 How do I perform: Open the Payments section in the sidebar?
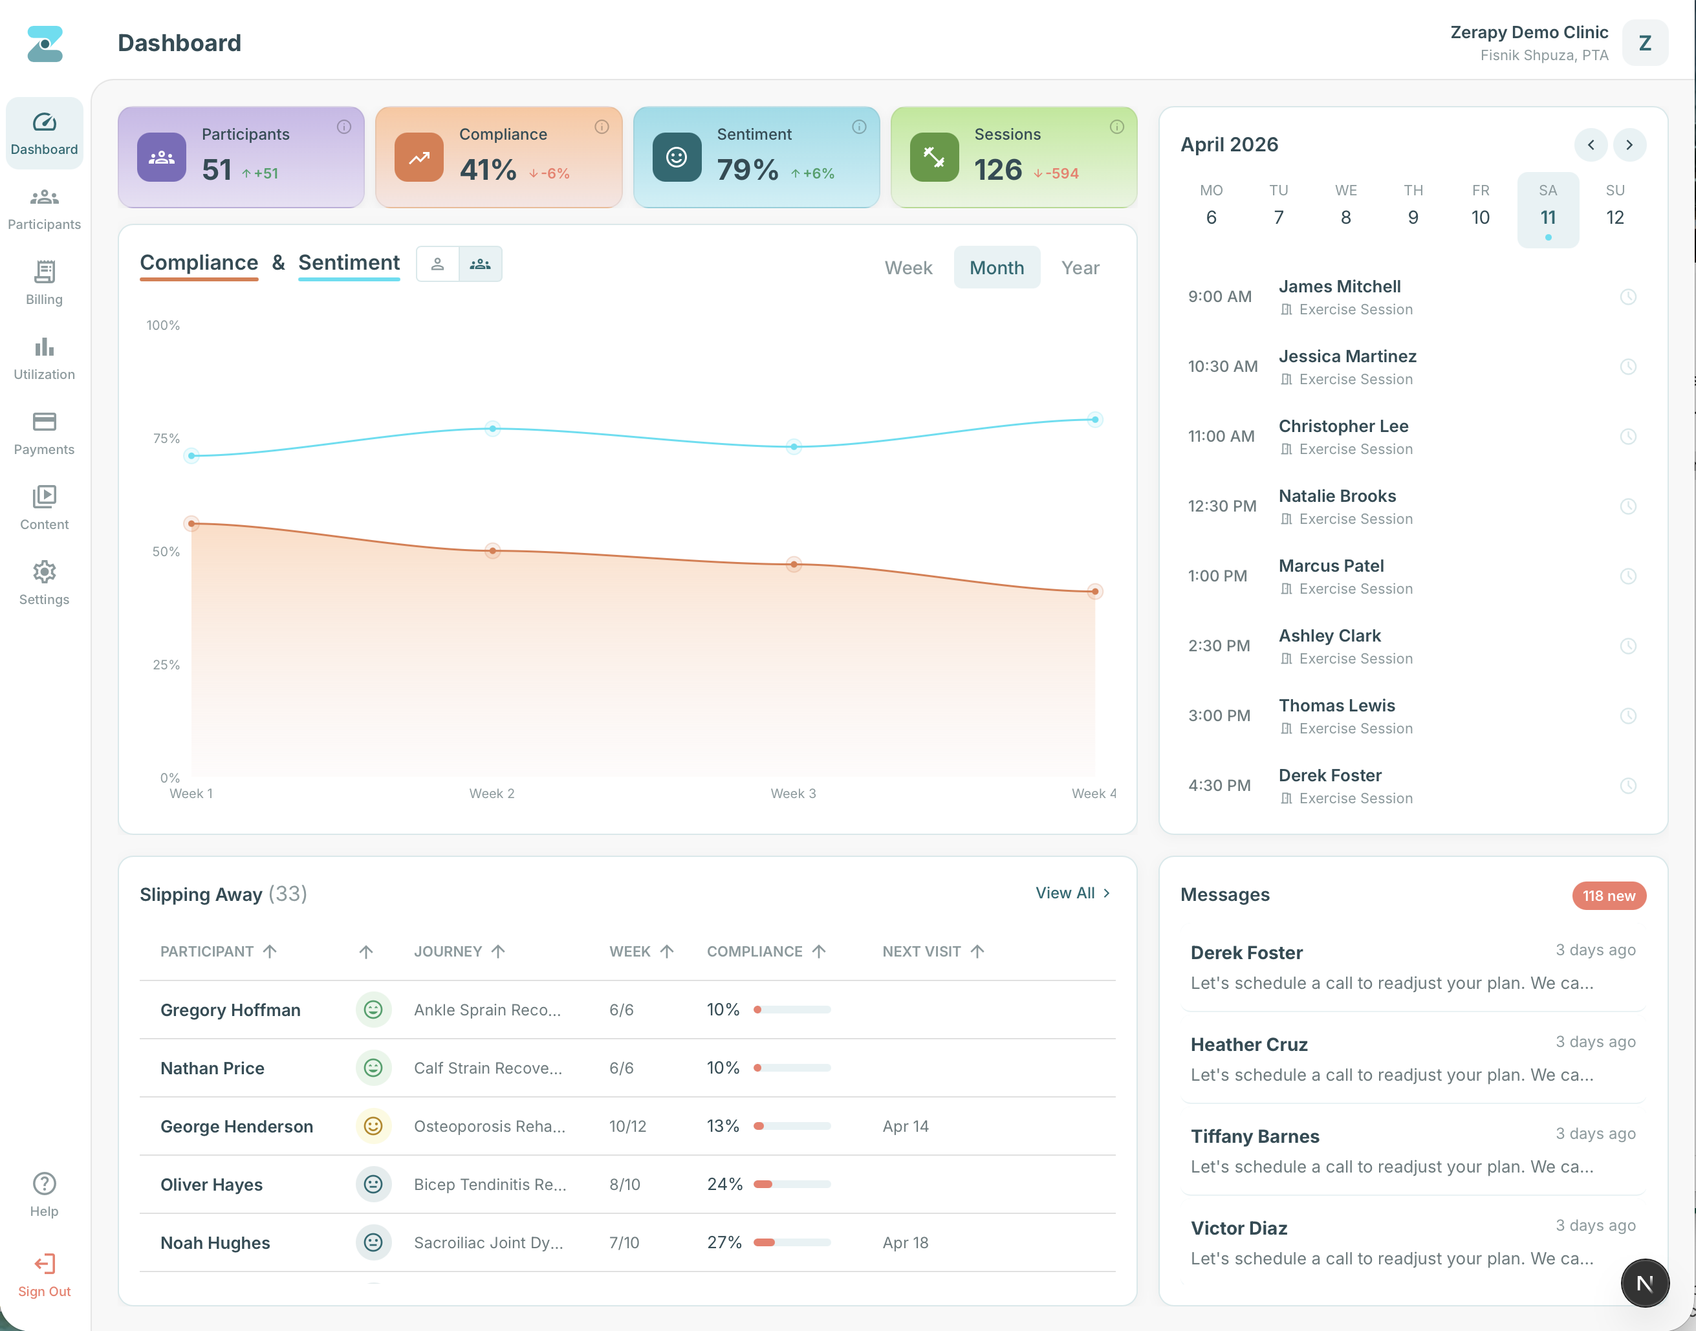point(43,432)
